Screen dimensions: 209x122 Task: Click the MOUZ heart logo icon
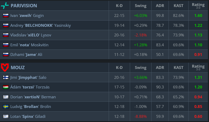click(x=5, y=67)
